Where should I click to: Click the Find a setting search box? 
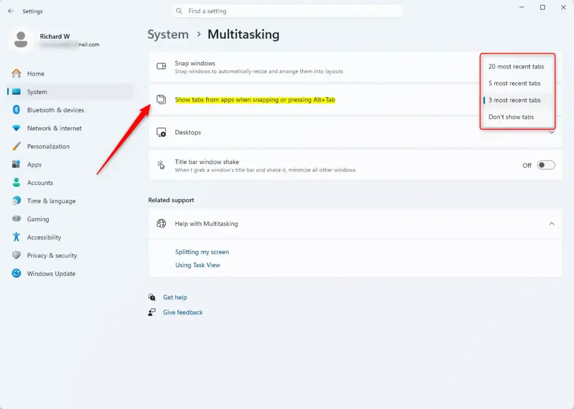click(288, 11)
